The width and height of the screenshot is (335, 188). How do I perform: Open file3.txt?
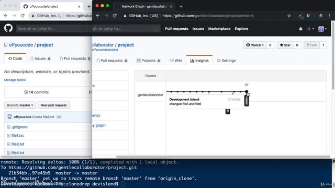(x=18, y=144)
